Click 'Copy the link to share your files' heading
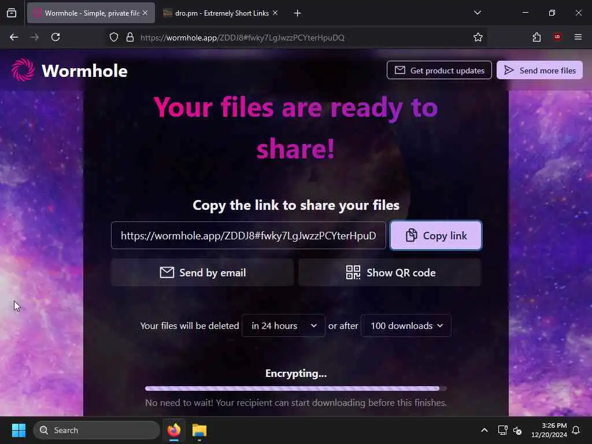 pyautogui.click(x=296, y=205)
